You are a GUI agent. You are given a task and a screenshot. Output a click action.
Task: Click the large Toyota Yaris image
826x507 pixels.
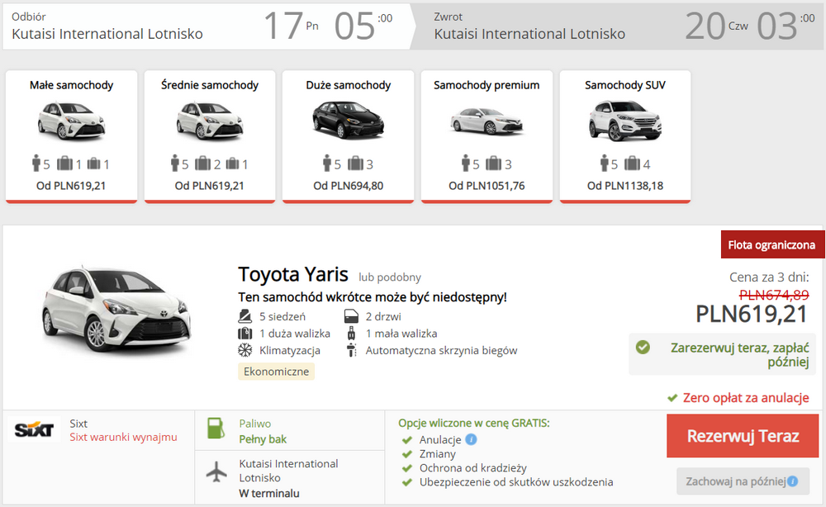[x=117, y=310]
